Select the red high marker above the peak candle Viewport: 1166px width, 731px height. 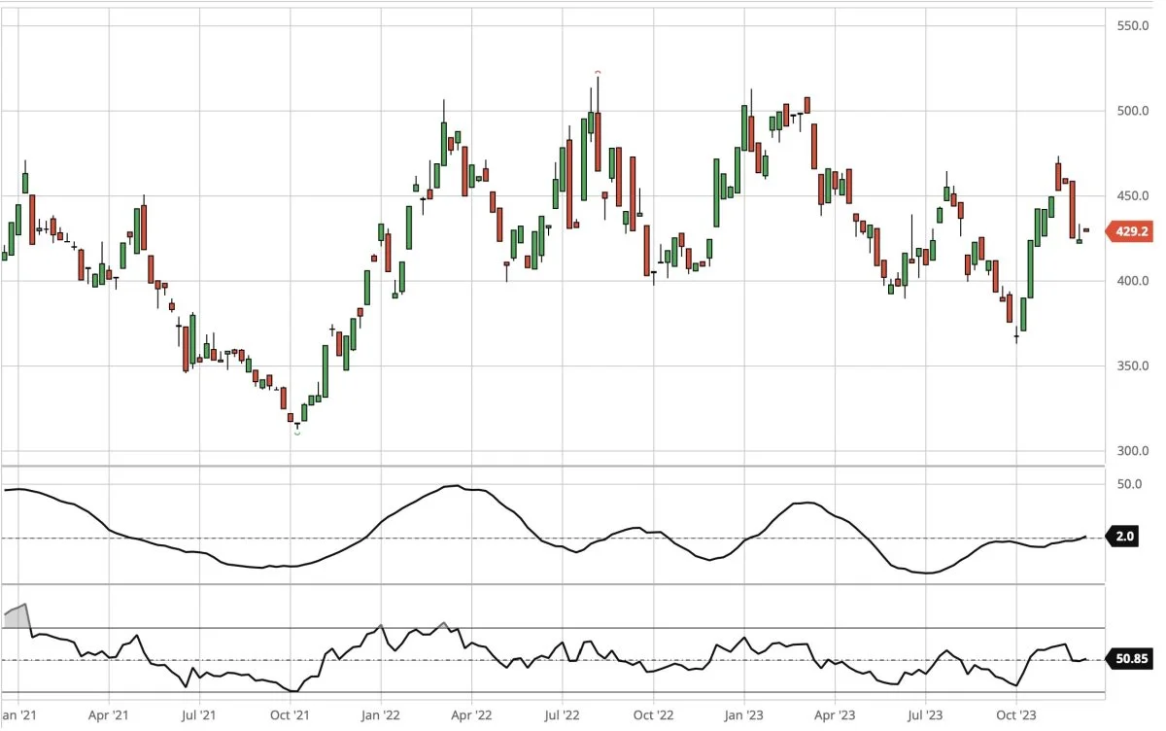pyautogui.click(x=598, y=72)
